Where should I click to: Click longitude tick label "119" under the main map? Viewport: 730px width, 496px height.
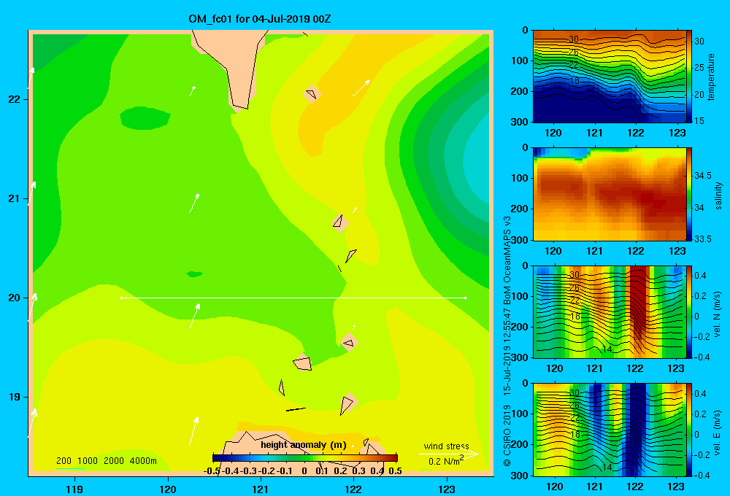[x=74, y=489]
